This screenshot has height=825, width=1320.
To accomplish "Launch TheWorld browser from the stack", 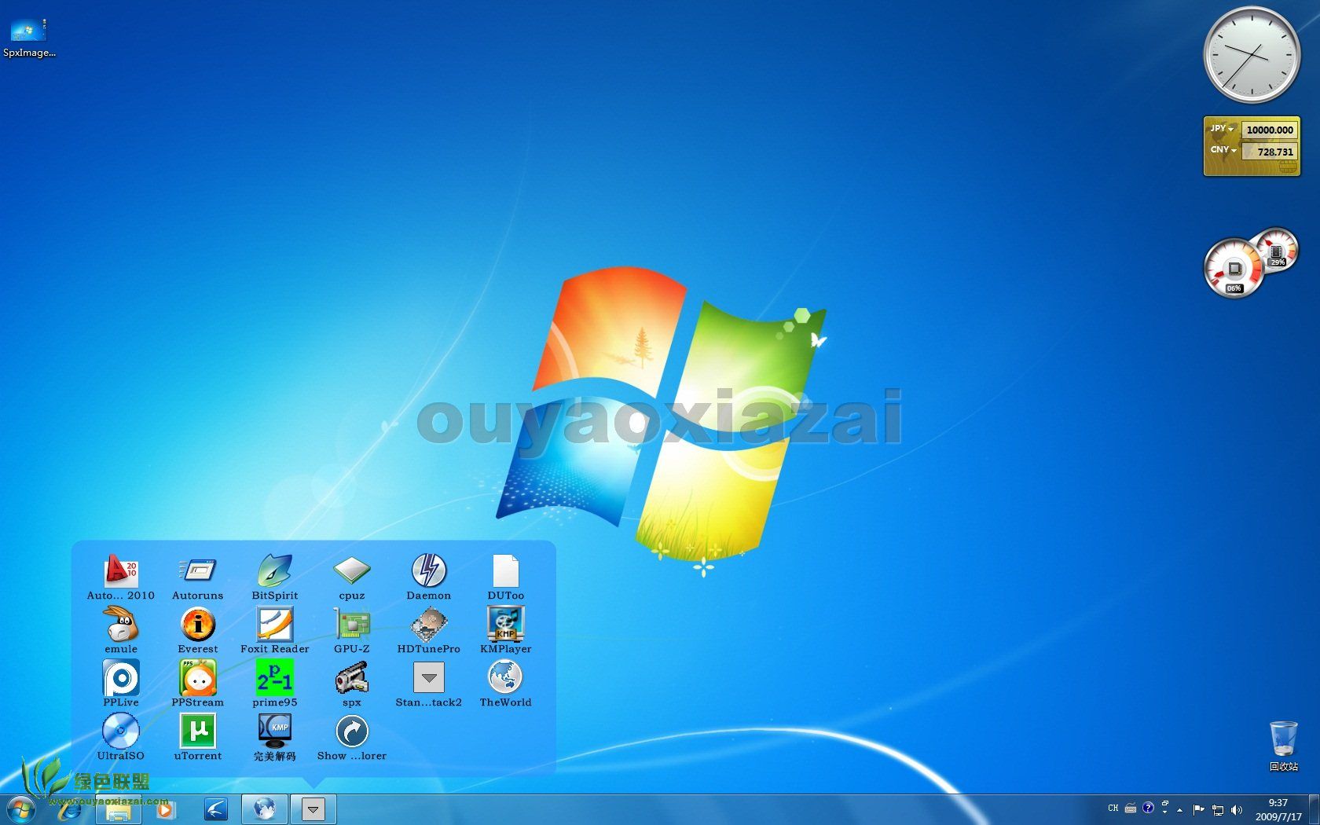I will point(505,684).
